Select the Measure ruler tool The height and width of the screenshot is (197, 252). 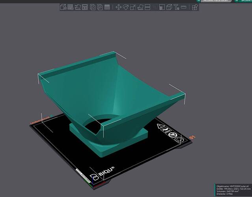[x=183, y=7]
